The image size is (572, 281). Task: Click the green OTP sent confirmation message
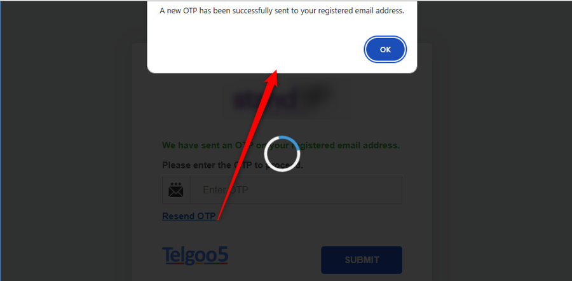pyautogui.click(x=281, y=146)
